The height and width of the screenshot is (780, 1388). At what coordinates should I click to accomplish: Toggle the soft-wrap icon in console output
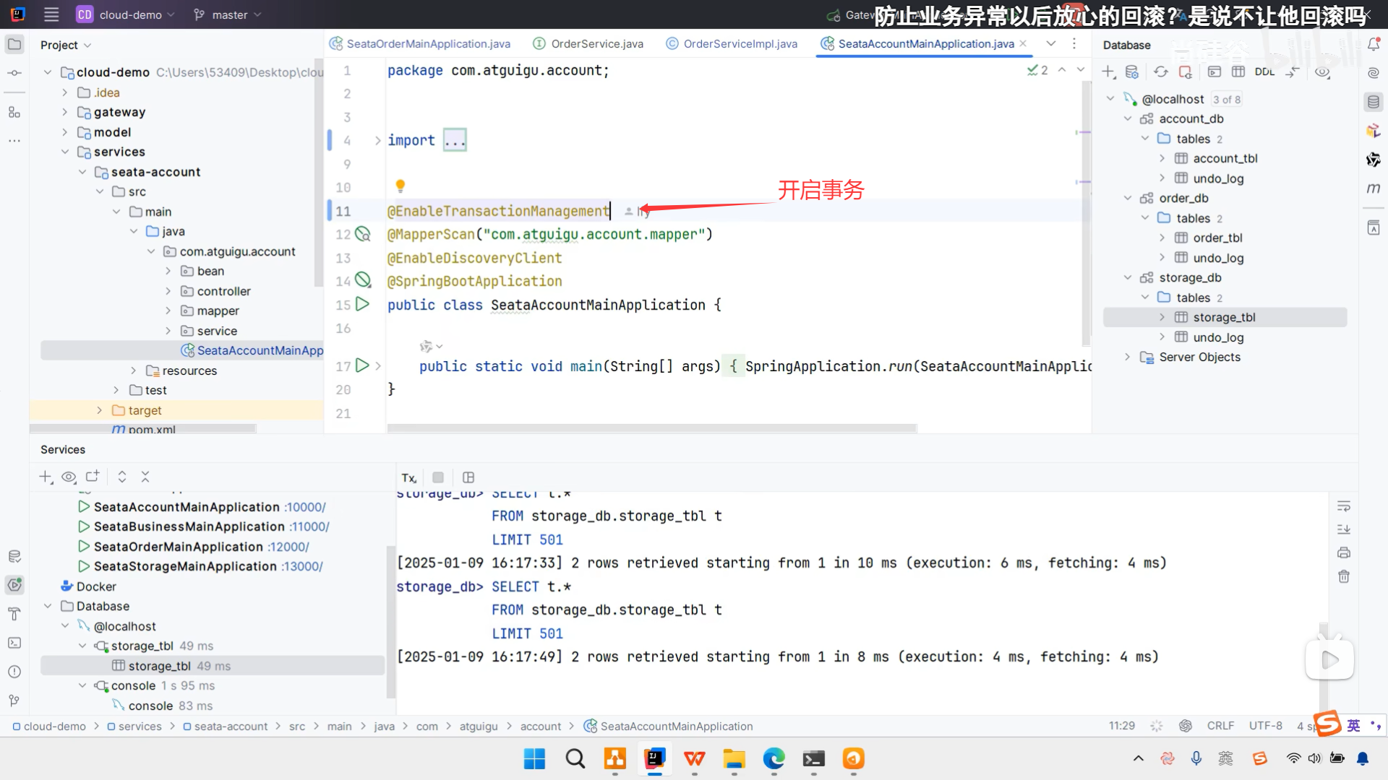coord(1343,506)
